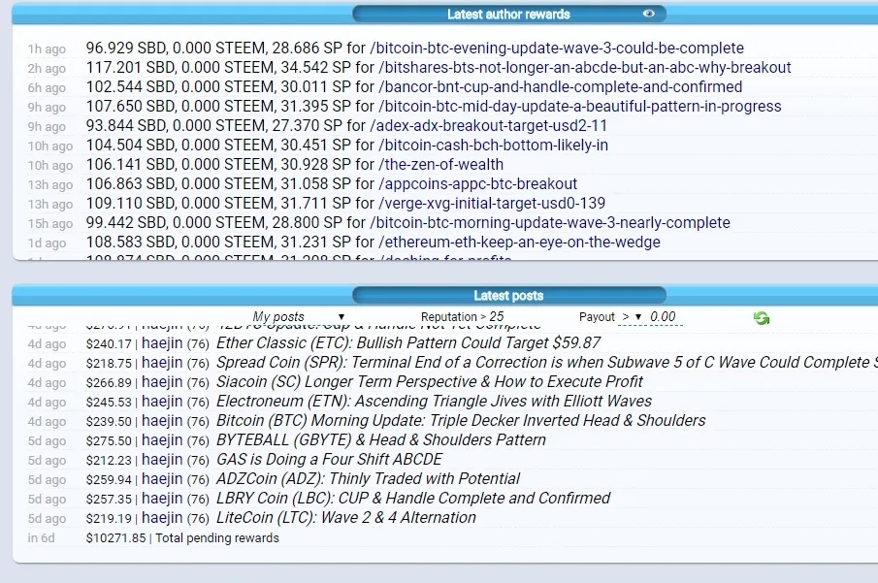Click the $10271.85 total pending rewards amount

tap(115, 538)
